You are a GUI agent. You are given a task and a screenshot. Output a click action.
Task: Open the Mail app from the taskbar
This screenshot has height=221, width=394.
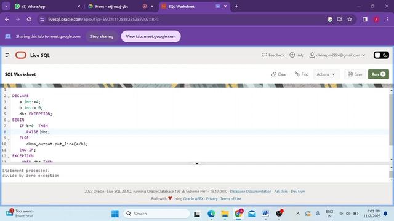click(x=252, y=214)
